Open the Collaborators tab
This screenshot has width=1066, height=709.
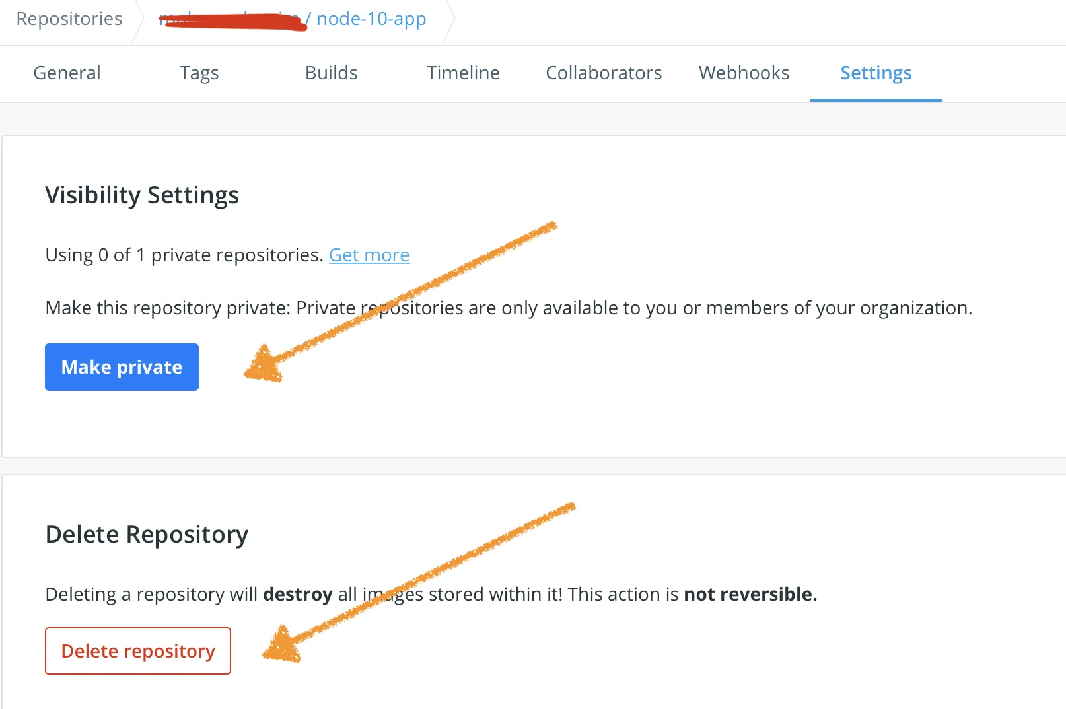[x=604, y=73]
